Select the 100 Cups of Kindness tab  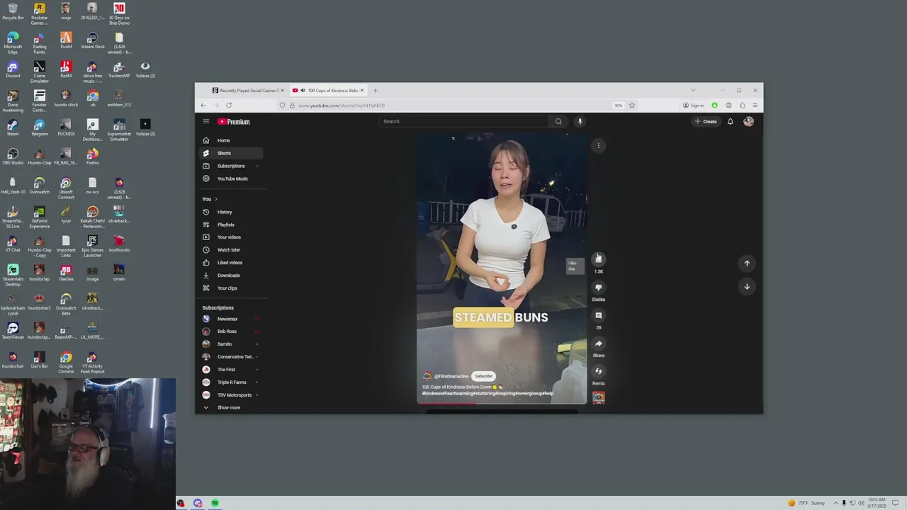328,91
